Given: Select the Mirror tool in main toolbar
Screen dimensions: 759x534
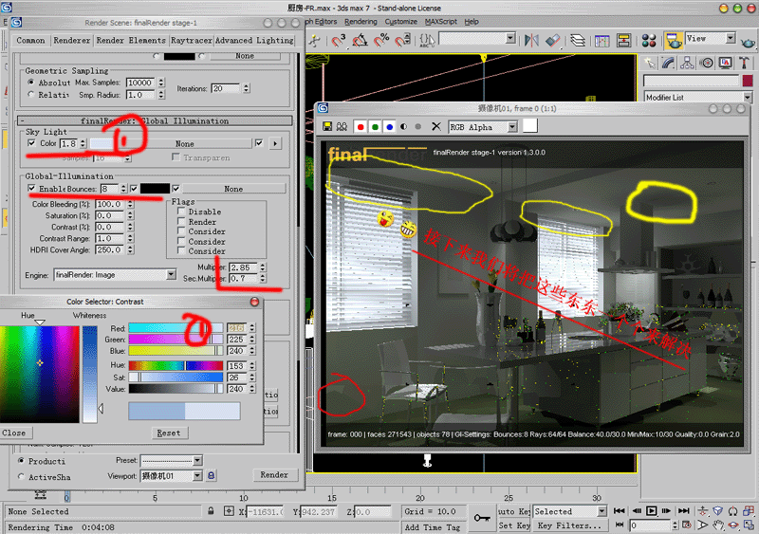Looking at the screenshot, I should [x=531, y=40].
